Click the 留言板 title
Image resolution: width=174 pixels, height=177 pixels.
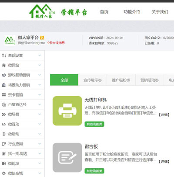point(91,146)
